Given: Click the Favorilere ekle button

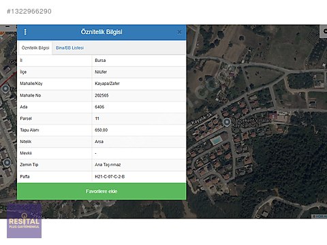Looking at the screenshot, I should click(x=102, y=191).
